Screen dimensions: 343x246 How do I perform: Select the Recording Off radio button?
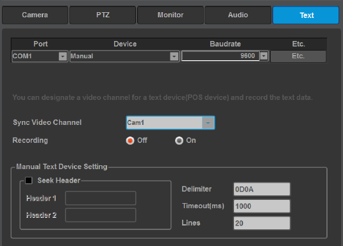click(x=130, y=140)
